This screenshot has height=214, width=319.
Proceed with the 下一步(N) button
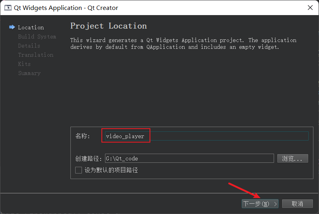point(260,204)
